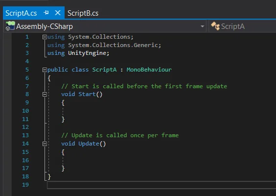Screen dimensions: 276x196
Task: Place cursor on empty line 19
Action: pyautogui.click(x=161, y=185)
